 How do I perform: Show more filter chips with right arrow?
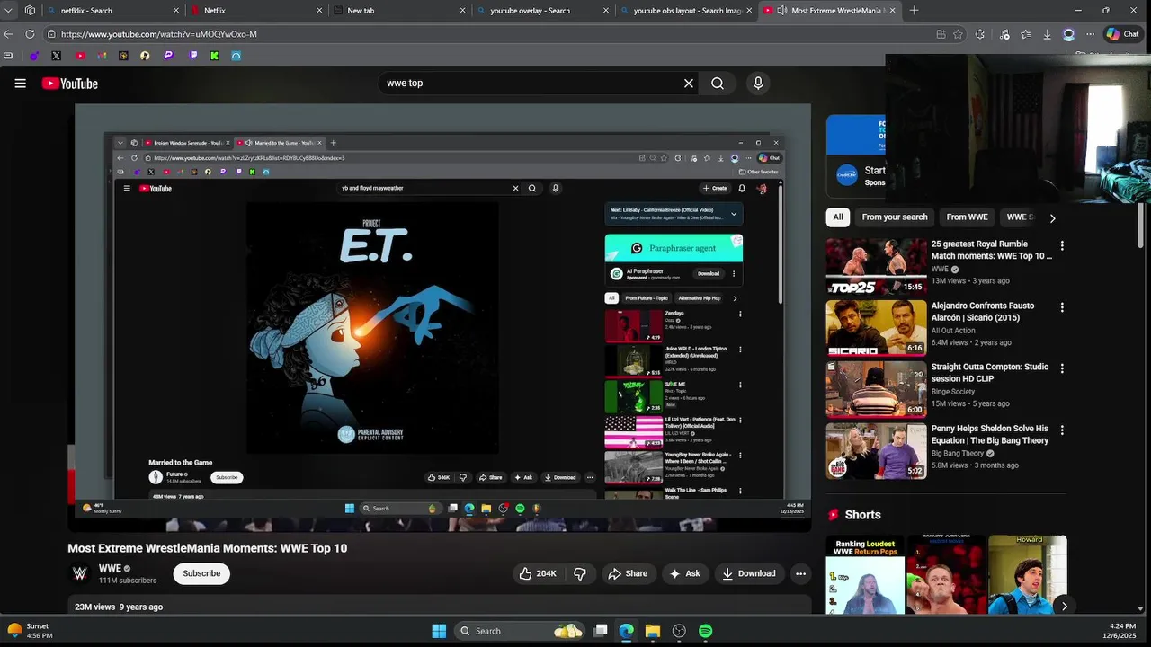pyautogui.click(x=1052, y=217)
